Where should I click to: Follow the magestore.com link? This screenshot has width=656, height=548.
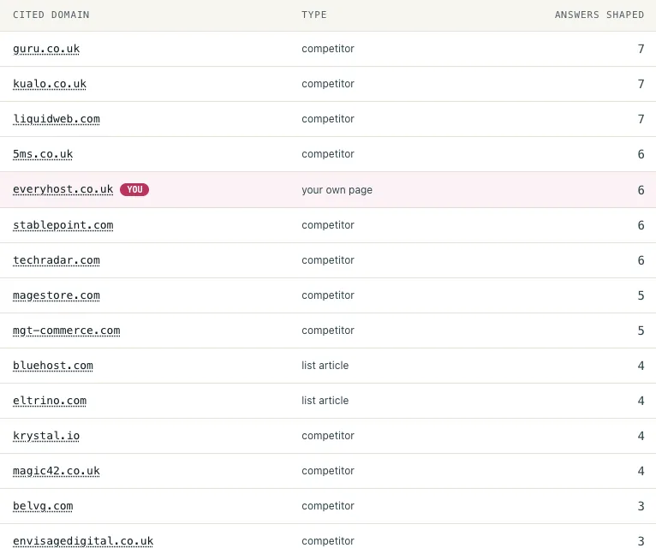56,295
